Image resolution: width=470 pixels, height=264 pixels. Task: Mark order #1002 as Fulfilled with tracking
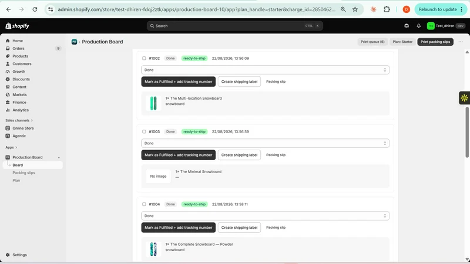[x=179, y=82]
